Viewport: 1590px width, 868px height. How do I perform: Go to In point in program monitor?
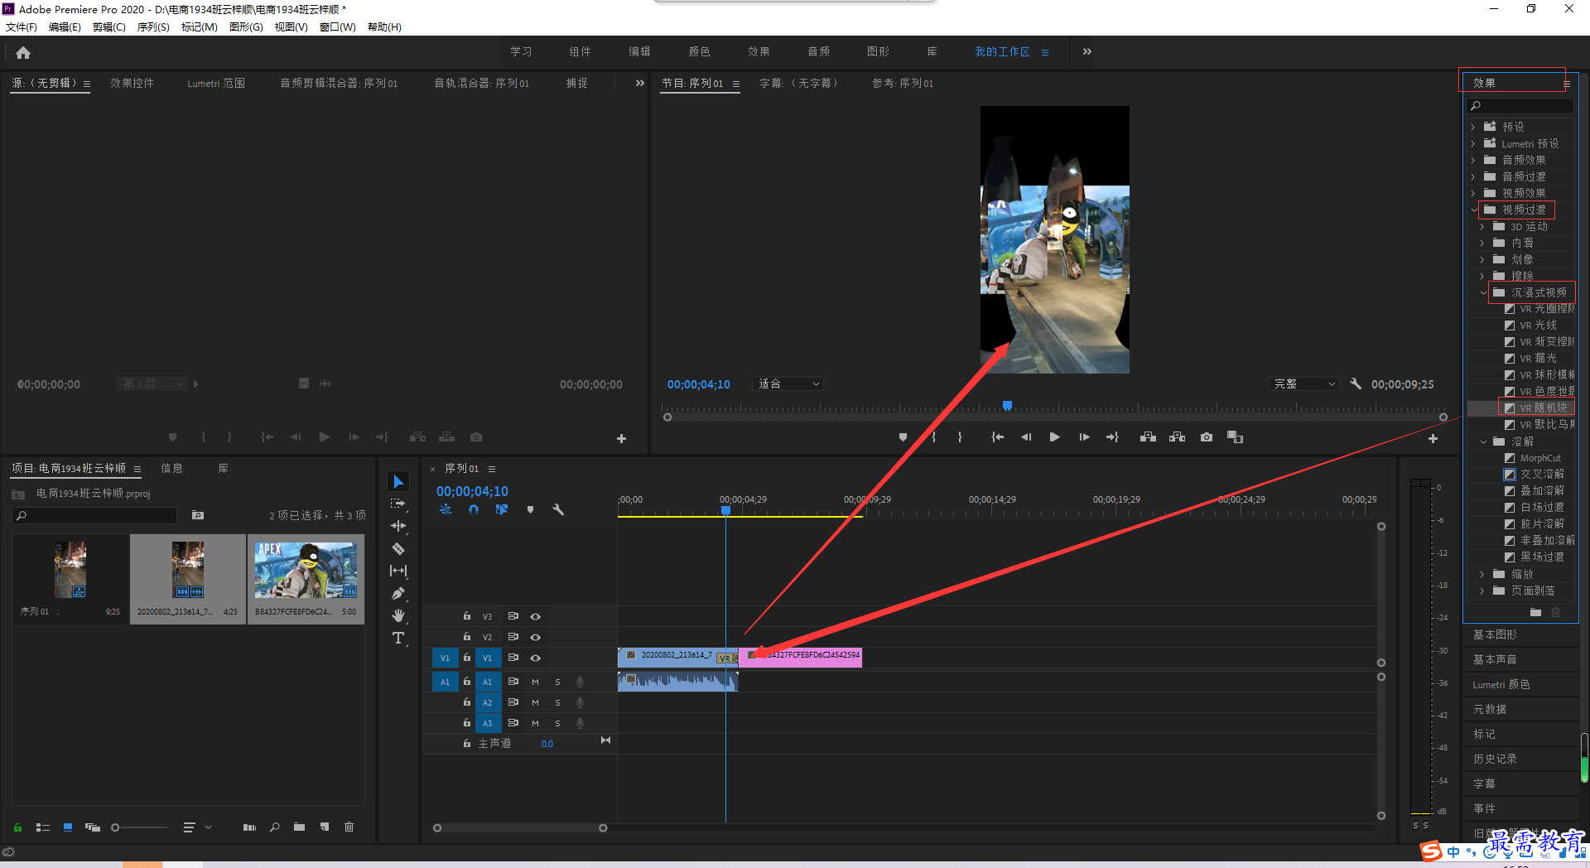[998, 437]
